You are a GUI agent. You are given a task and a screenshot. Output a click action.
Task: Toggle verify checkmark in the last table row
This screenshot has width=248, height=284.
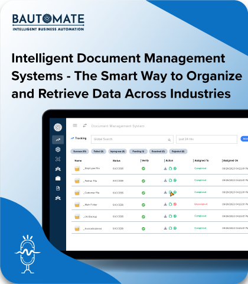pos(143,229)
